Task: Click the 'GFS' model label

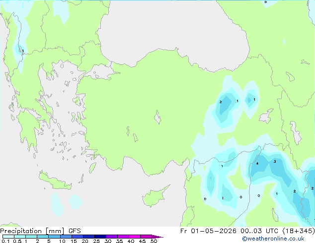Action: [75, 231]
